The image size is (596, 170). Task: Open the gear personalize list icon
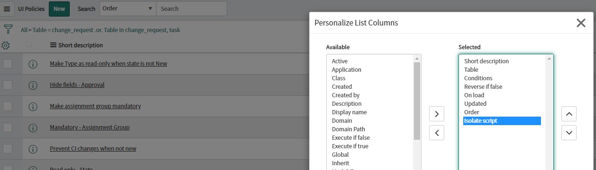click(6, 45)
